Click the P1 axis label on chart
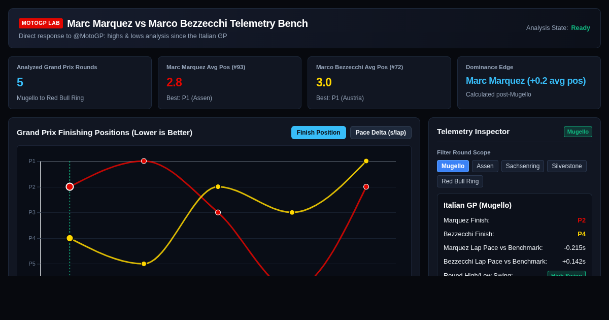The height and width of the screenshot is (320, 609). click(x=32, y=161)
